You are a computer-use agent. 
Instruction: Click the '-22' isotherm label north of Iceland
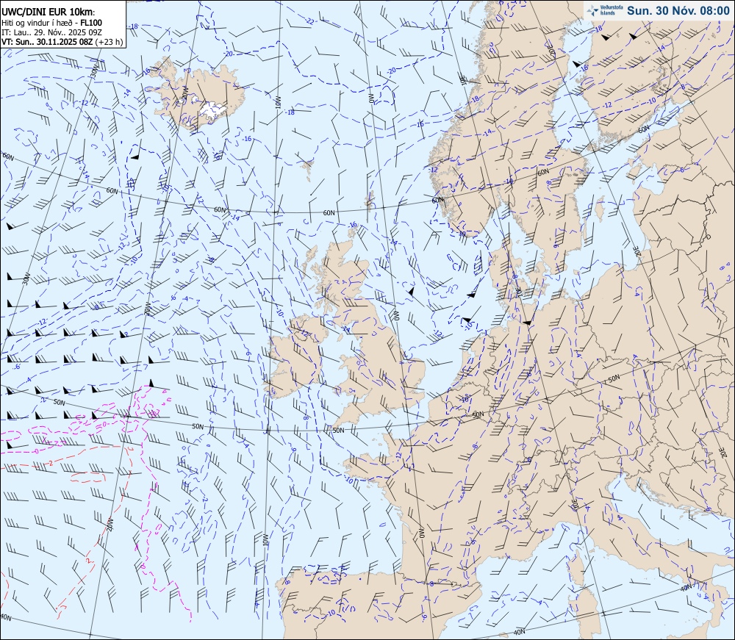coord(310,21)
